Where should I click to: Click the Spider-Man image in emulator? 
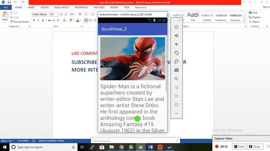[132, 59]
